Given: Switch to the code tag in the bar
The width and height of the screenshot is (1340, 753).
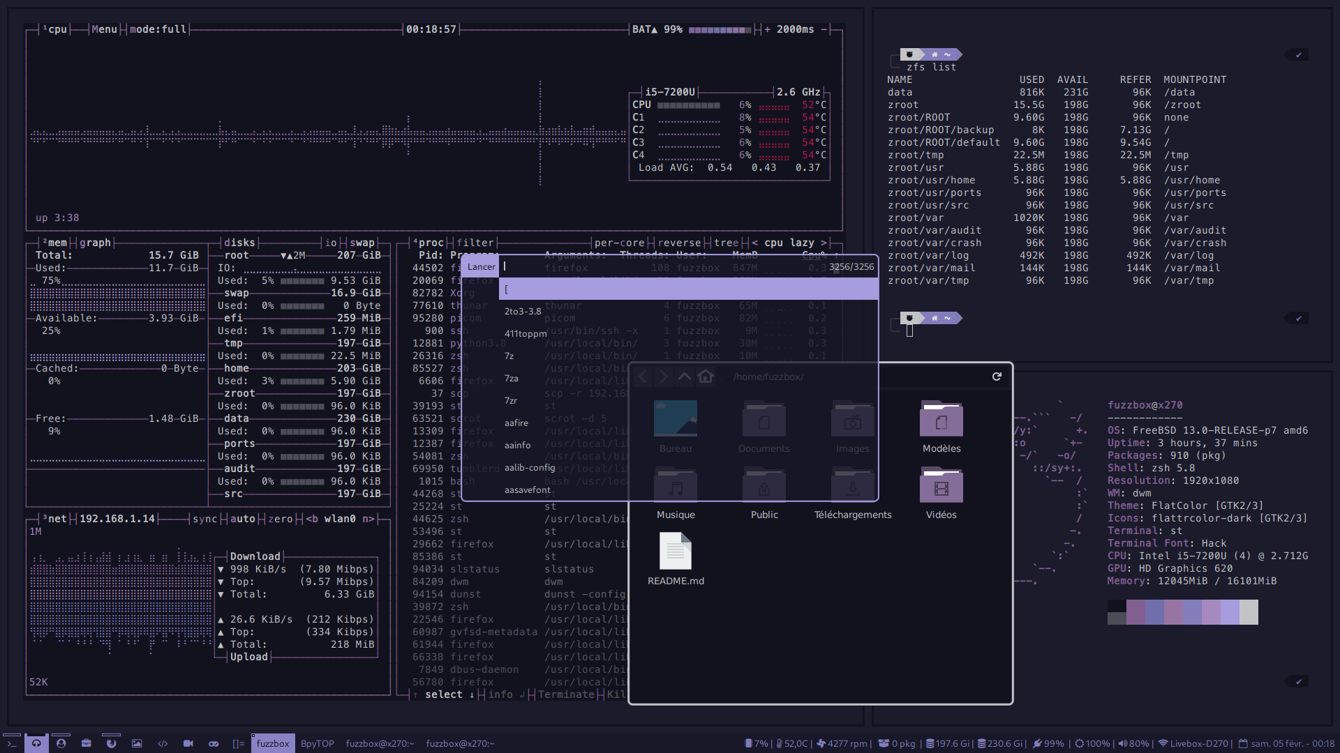Looking at the screenshot, I should point(163,743).
